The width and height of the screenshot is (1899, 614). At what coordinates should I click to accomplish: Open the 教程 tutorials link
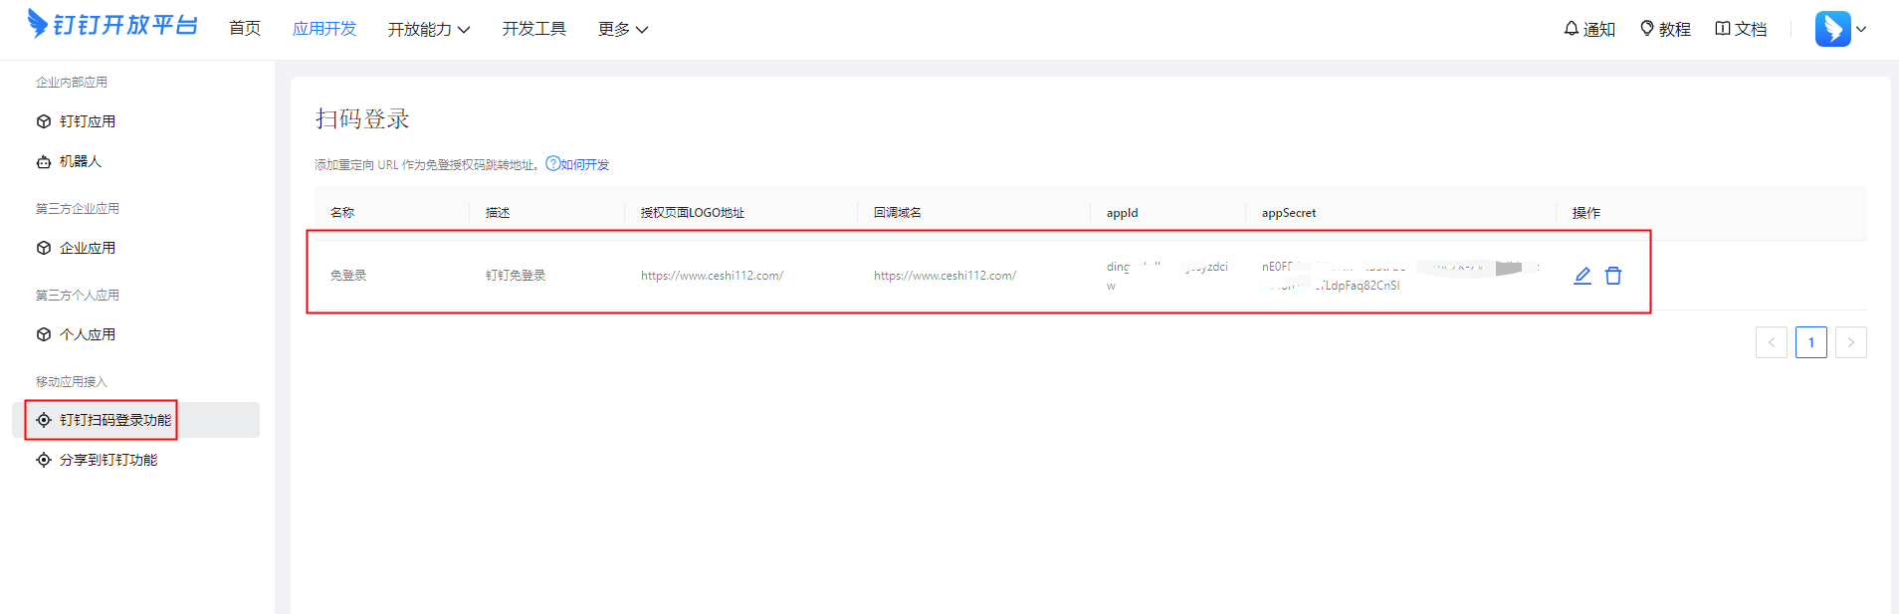click(x=1665, y=29)
